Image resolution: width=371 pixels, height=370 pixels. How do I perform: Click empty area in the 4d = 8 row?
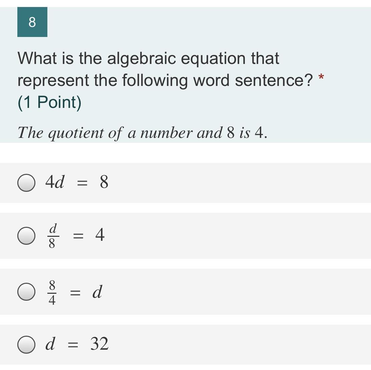[x=234, y=183]
